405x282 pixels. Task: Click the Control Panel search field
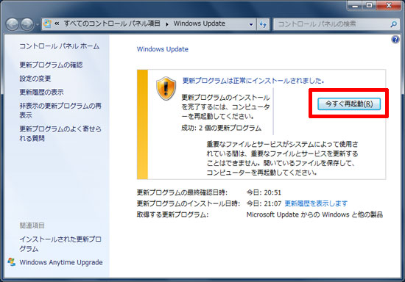[x=337, y=24]
